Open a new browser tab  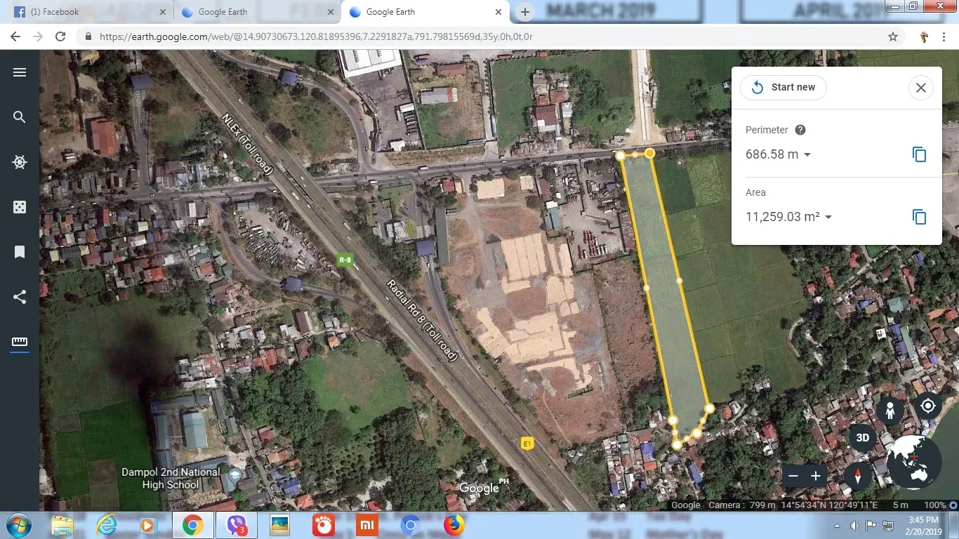(x=525, y=12)
